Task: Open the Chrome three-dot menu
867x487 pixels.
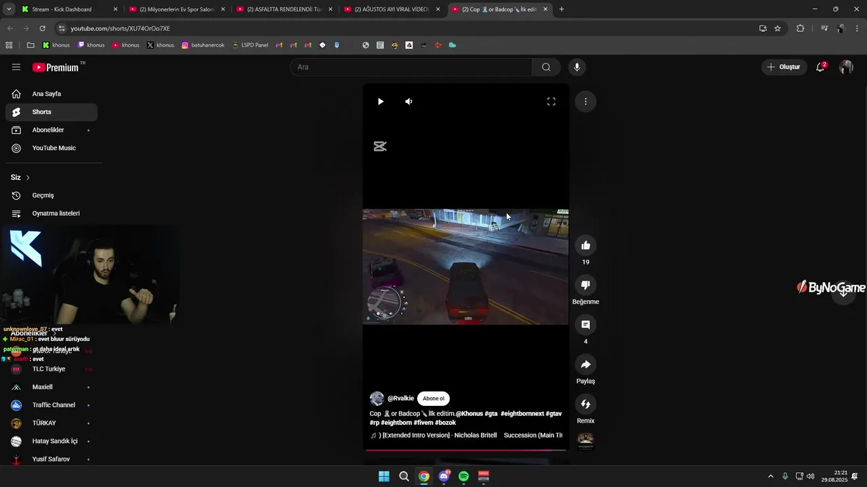Action: [858, 28]
